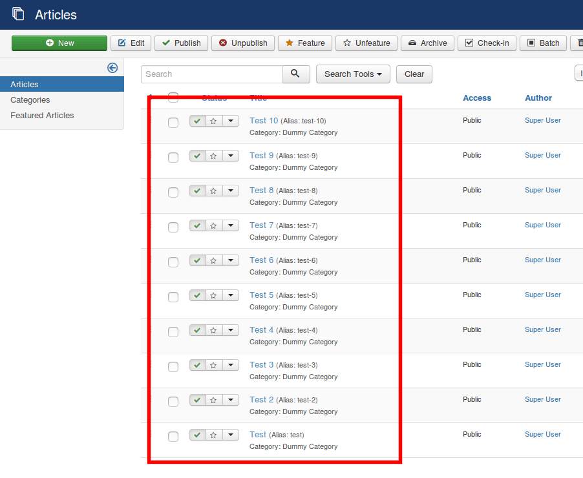Open the Featured Articles section
Image resolution: width=583 pixels, height=478 pixels.
[x=41, y=115]
